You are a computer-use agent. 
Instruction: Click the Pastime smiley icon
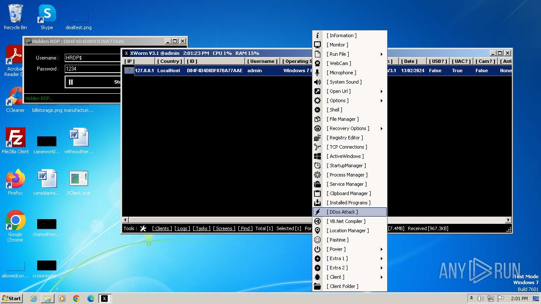[317, 240]
